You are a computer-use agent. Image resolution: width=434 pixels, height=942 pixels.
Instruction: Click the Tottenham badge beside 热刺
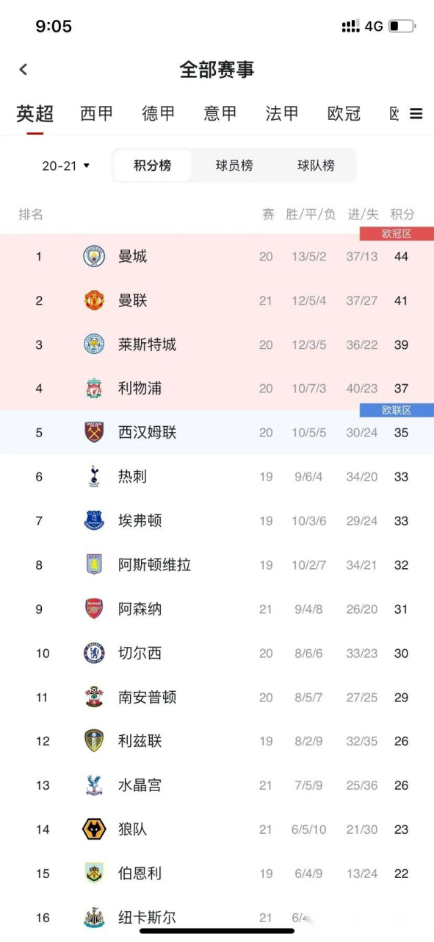[93, 476]
